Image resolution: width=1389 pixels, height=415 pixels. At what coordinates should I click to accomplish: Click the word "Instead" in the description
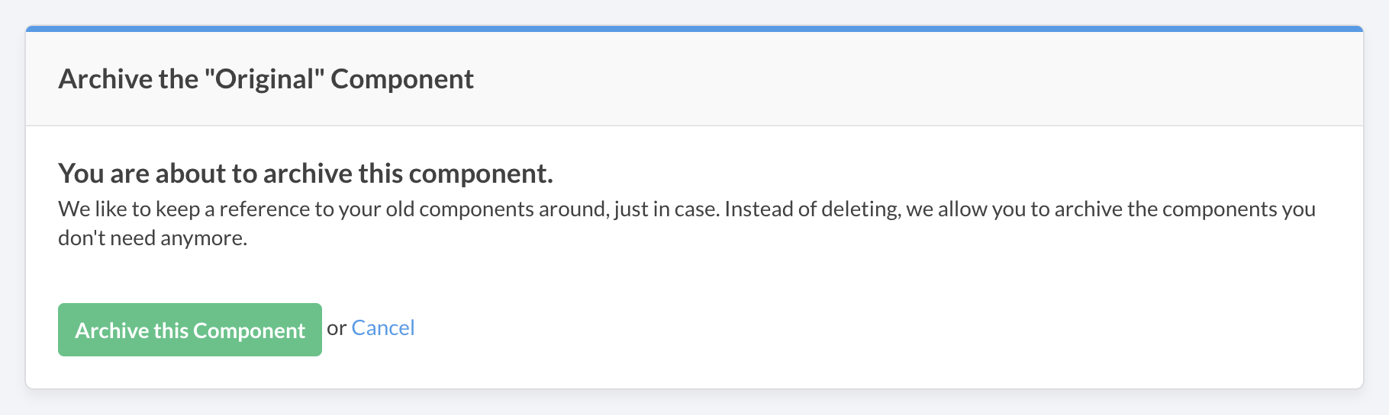759,209
